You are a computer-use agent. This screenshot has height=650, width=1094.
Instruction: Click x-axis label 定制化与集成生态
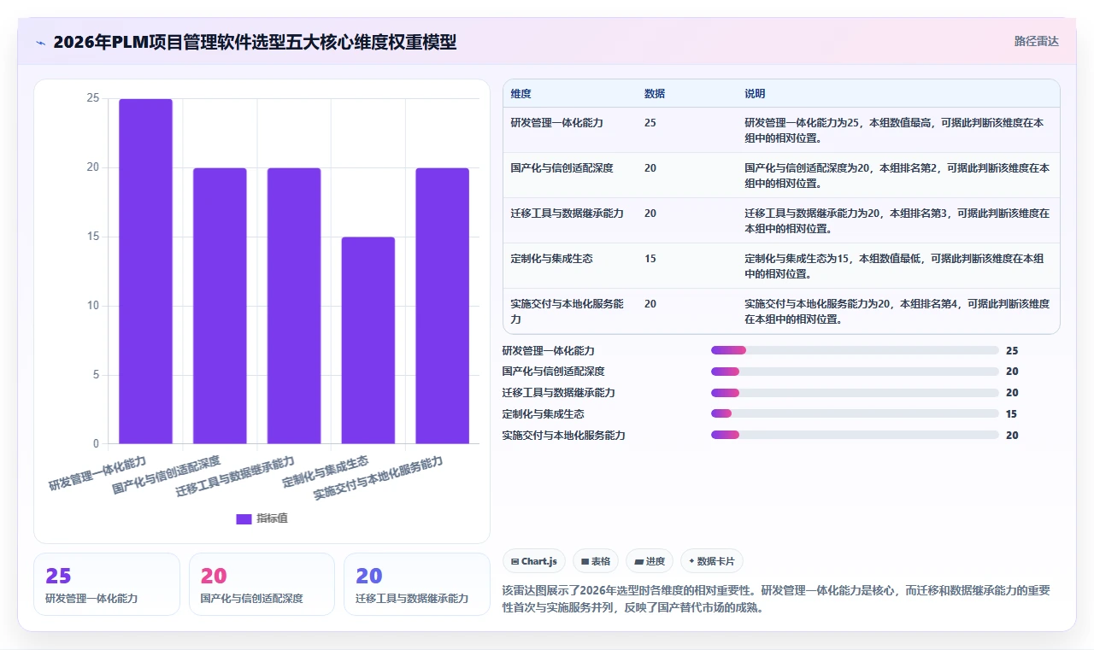click(x=326, y=471)
